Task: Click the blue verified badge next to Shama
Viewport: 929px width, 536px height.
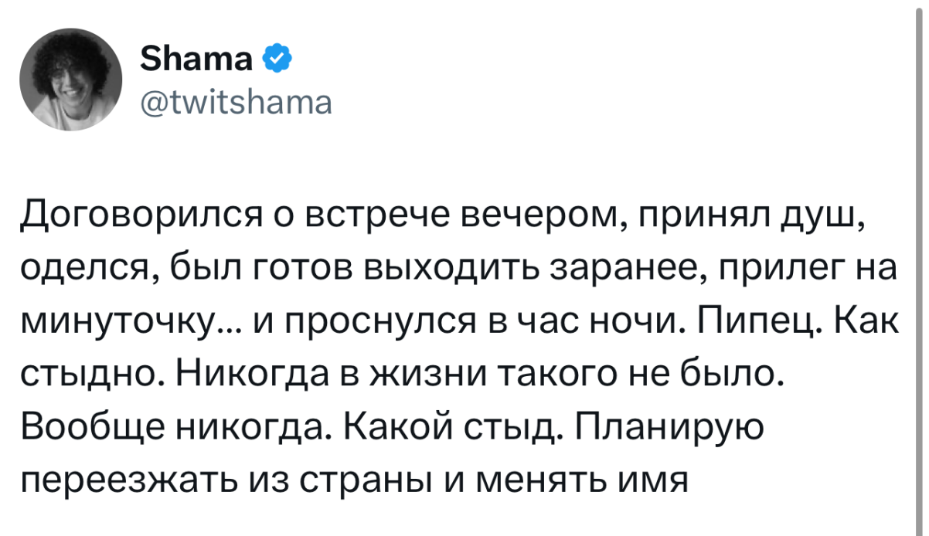Action: 277,56
